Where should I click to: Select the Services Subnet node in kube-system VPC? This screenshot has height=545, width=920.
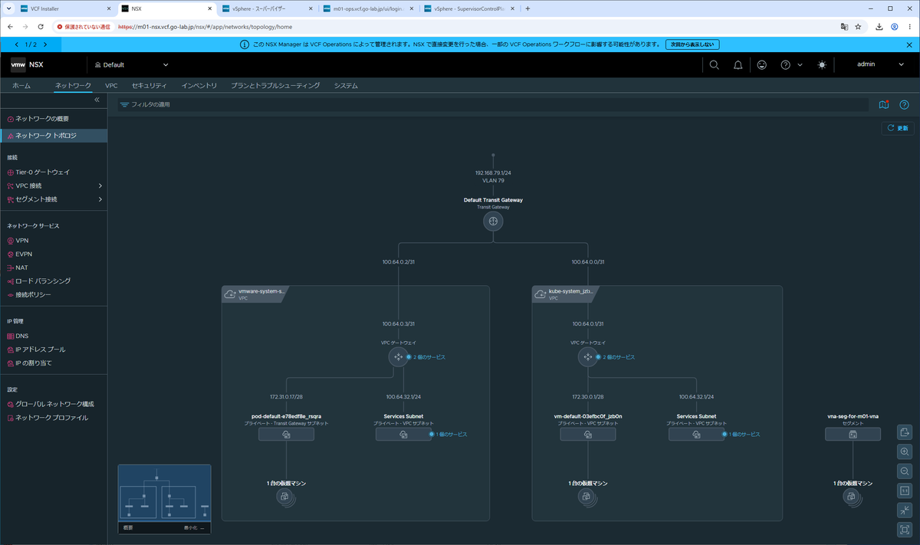pos(696,434)
